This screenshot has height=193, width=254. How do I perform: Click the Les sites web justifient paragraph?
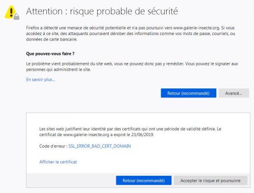click(x=130, y=132)
